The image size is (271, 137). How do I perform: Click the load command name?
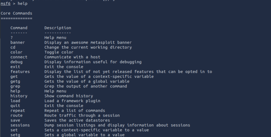click(15, 101)
